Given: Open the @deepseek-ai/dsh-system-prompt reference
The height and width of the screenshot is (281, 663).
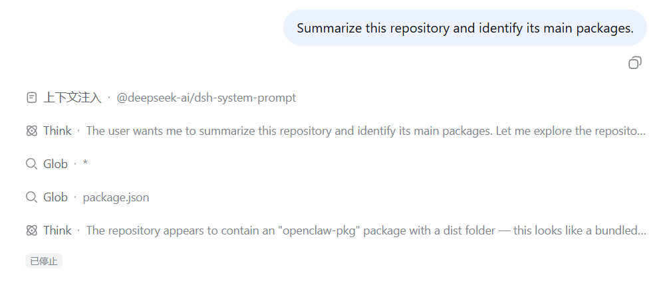Looking at the screenshot, I should [x=206, y=98].
